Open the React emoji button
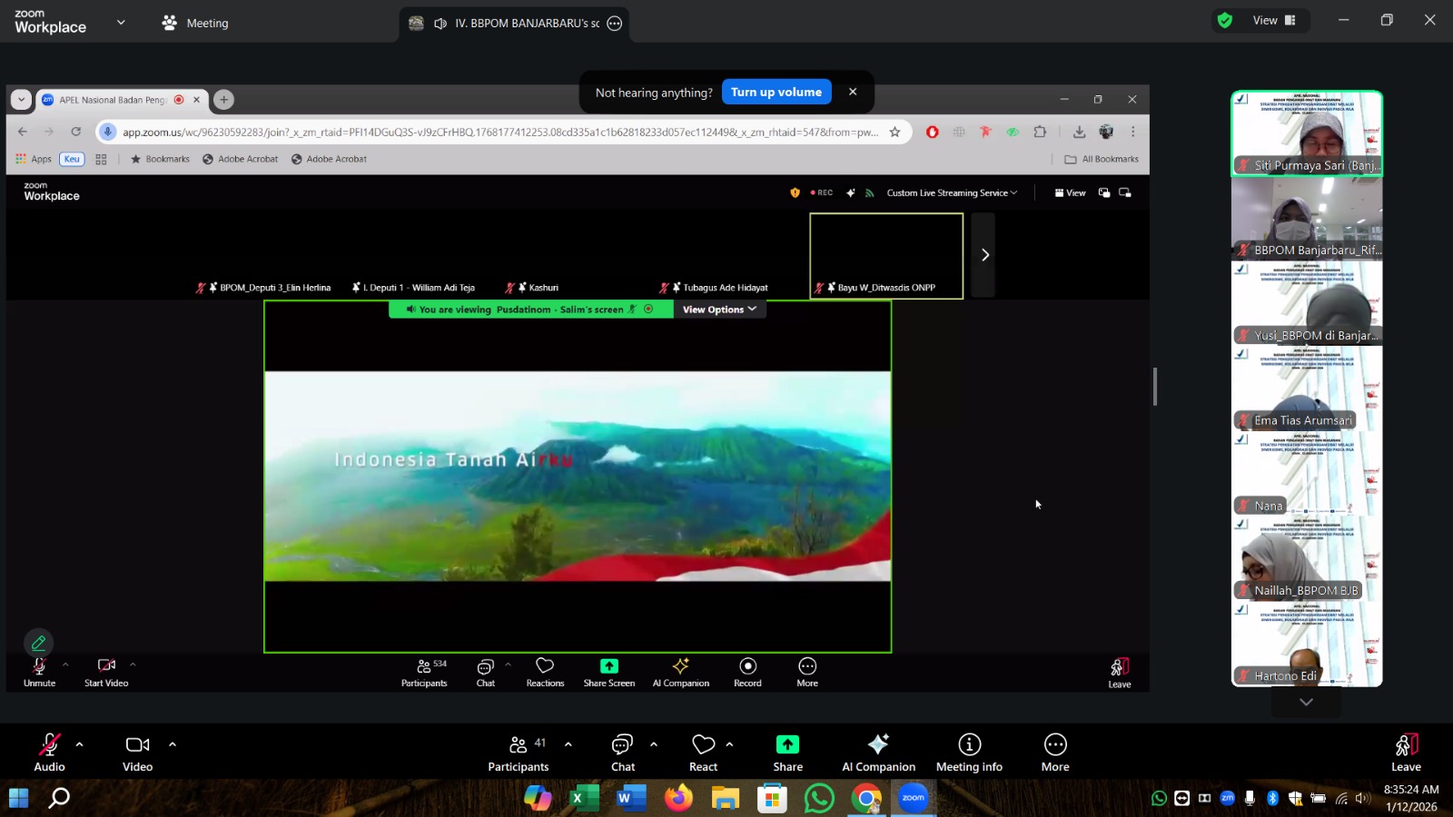Image resolution: width=1453 pixels, height=817 pixels. pyautogui.click(x=703, y=753)
